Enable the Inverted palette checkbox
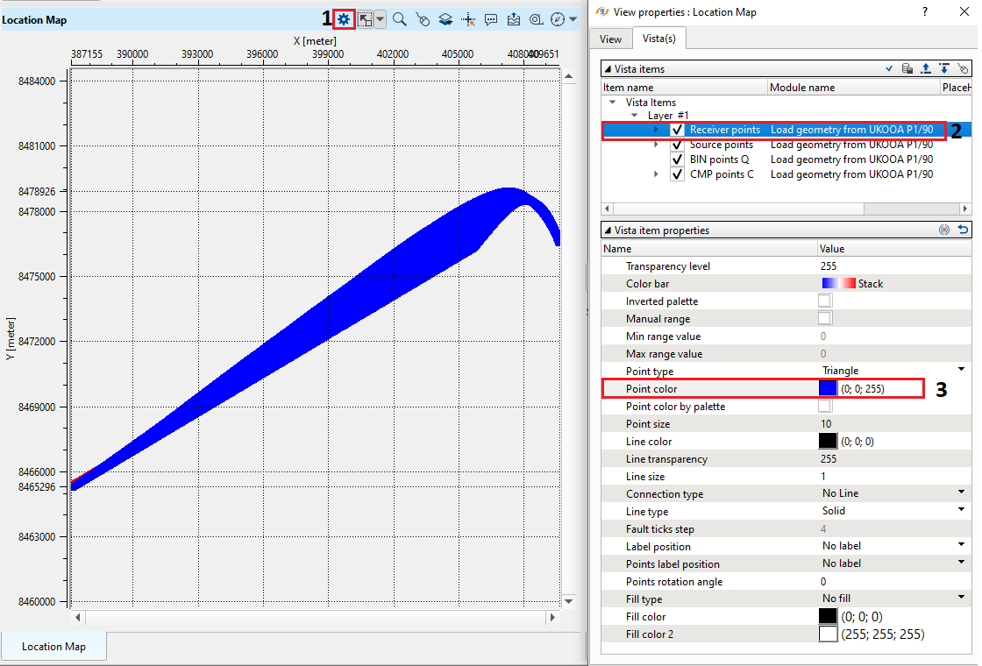The height and width of the screenshot is (666, 982). click(x=825, y=301)
